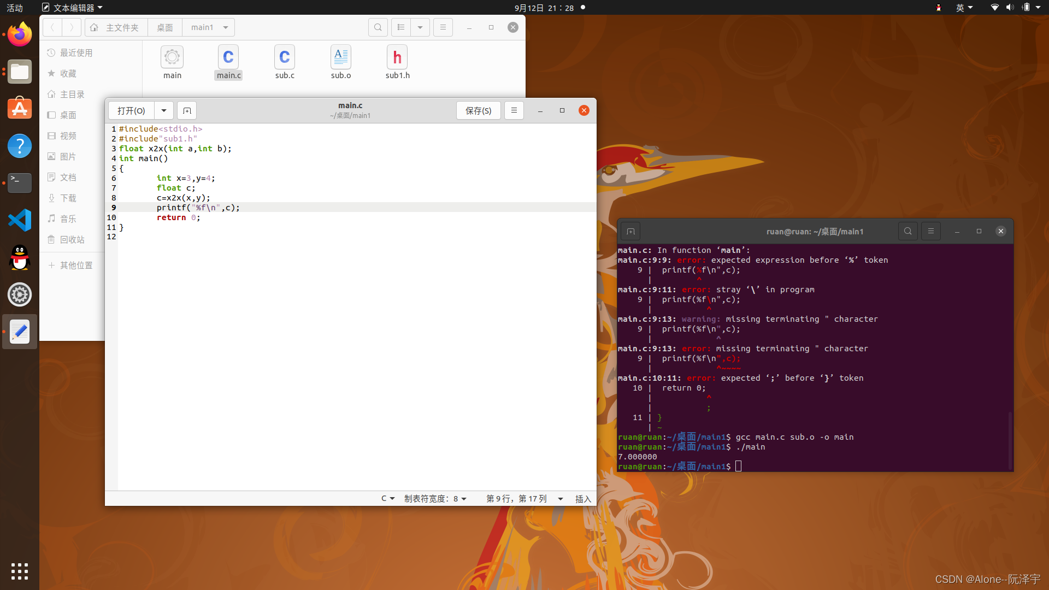
Task: Toggle insert mode in status bar
Action: (x=583, y=499)
